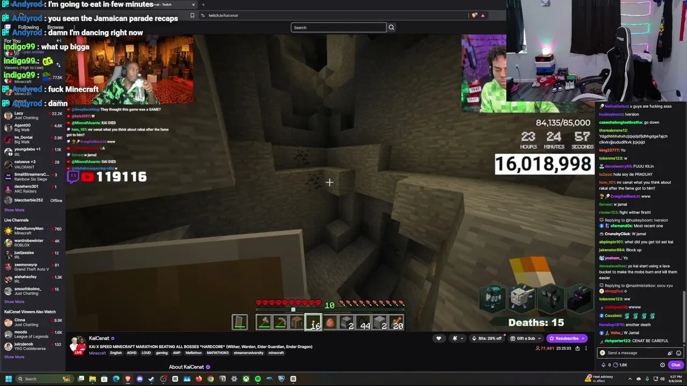Open the Bits 29% off offer
Viewport: 687px width, 386px height.
pyautogui.click(x=486, y=338)
